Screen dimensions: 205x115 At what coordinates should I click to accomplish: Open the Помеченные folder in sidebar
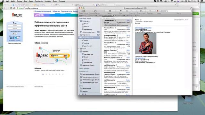pyautogui.click(x=87, y=88)
